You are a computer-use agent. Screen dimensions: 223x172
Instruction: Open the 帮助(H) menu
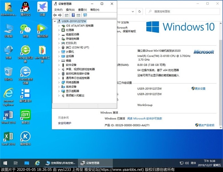coord(95,10)
